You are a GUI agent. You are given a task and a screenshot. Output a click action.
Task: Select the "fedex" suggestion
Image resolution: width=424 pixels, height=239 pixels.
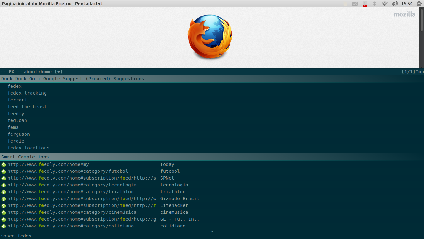15,86
